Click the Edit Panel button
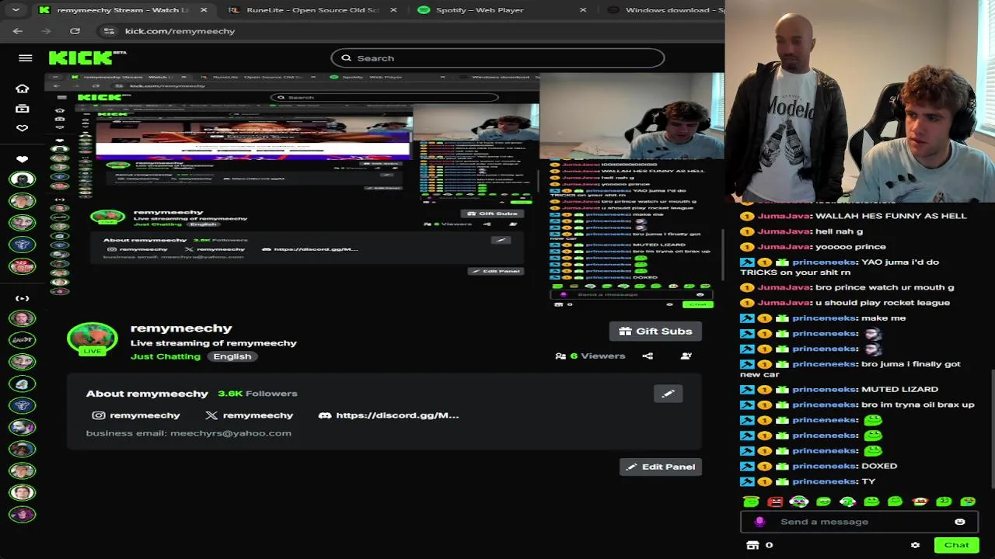 [x=661, y=467]
